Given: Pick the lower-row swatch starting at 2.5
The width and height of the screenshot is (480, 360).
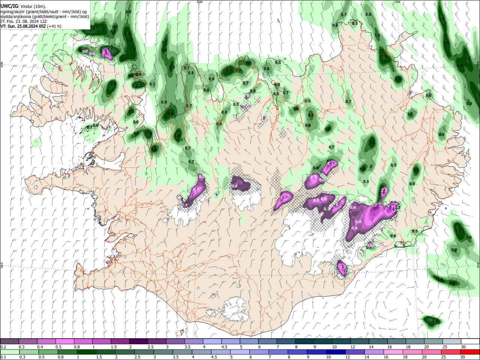Looking at the screenshot, I should 144,352.
